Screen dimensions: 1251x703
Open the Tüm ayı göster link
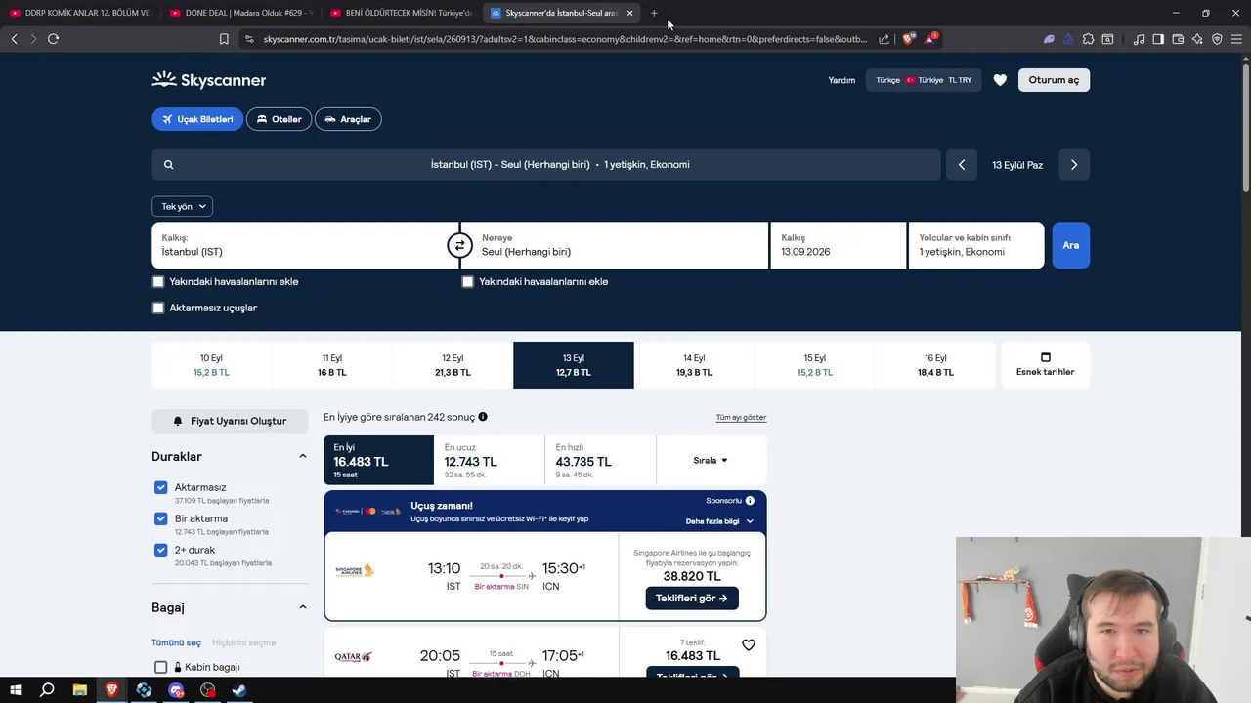pyautogui.click(x=741, y=418)
